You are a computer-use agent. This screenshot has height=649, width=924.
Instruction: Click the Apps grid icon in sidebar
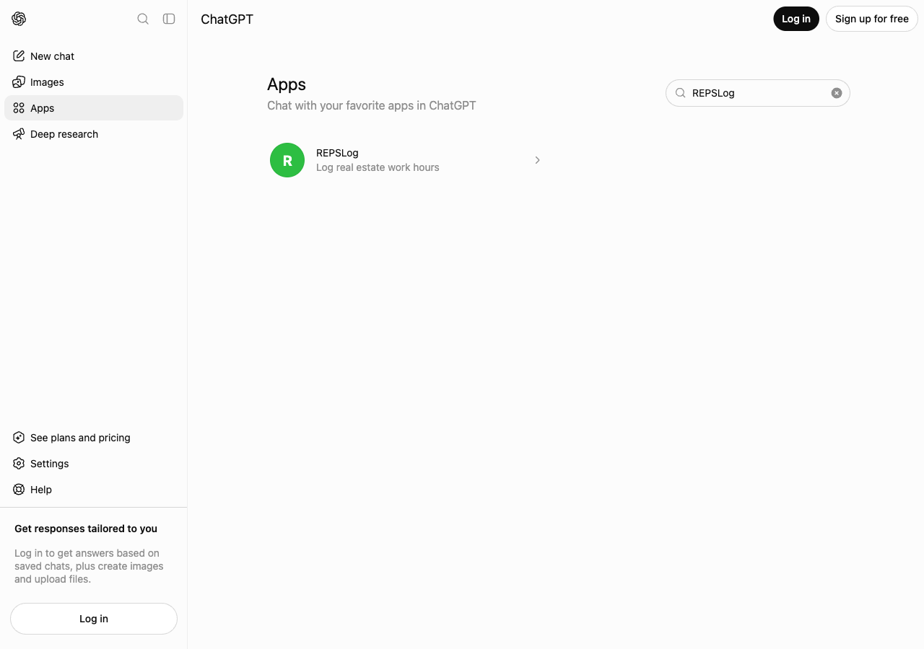(x=19, y=107)
